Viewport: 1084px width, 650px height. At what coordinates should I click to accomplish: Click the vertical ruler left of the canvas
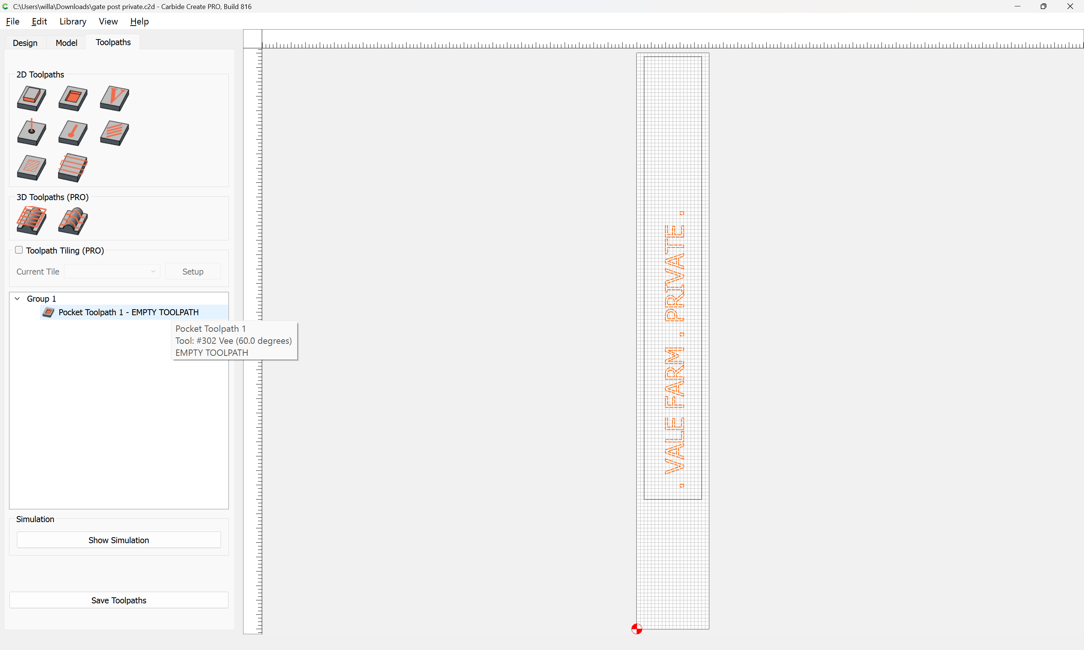pos(253,341)
